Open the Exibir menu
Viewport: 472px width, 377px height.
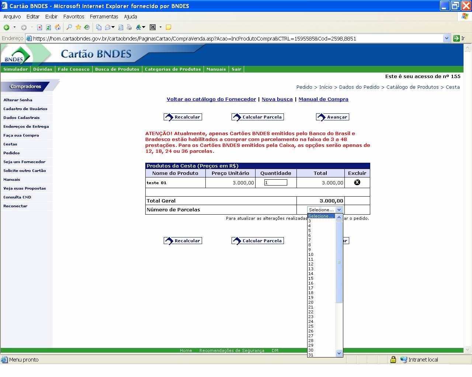51,17
